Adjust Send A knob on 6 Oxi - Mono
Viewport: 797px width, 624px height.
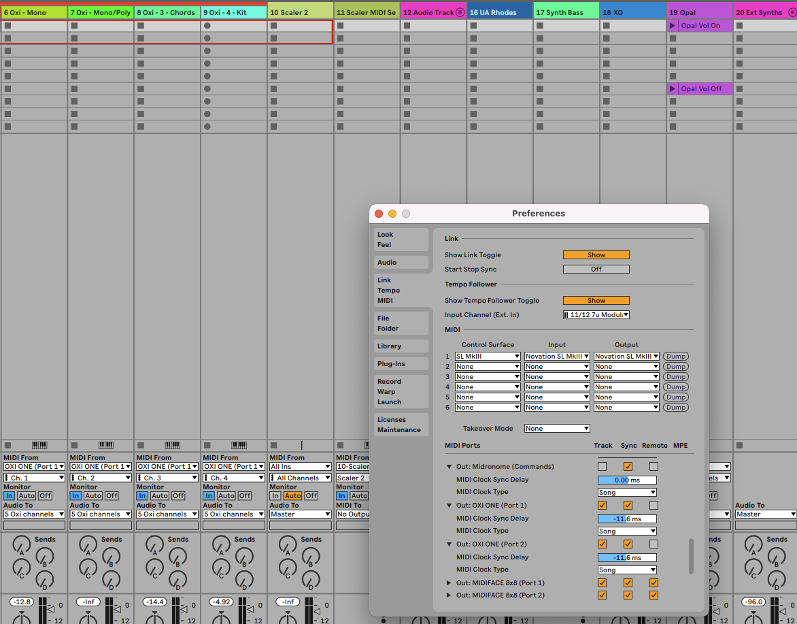point(21,544)
